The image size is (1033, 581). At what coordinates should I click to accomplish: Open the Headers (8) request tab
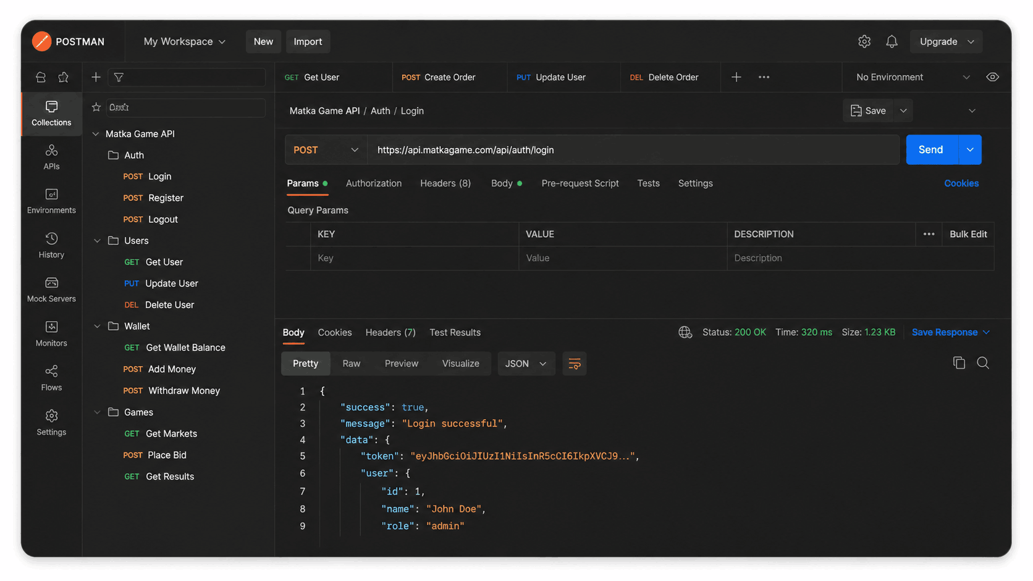click(445, 183)
